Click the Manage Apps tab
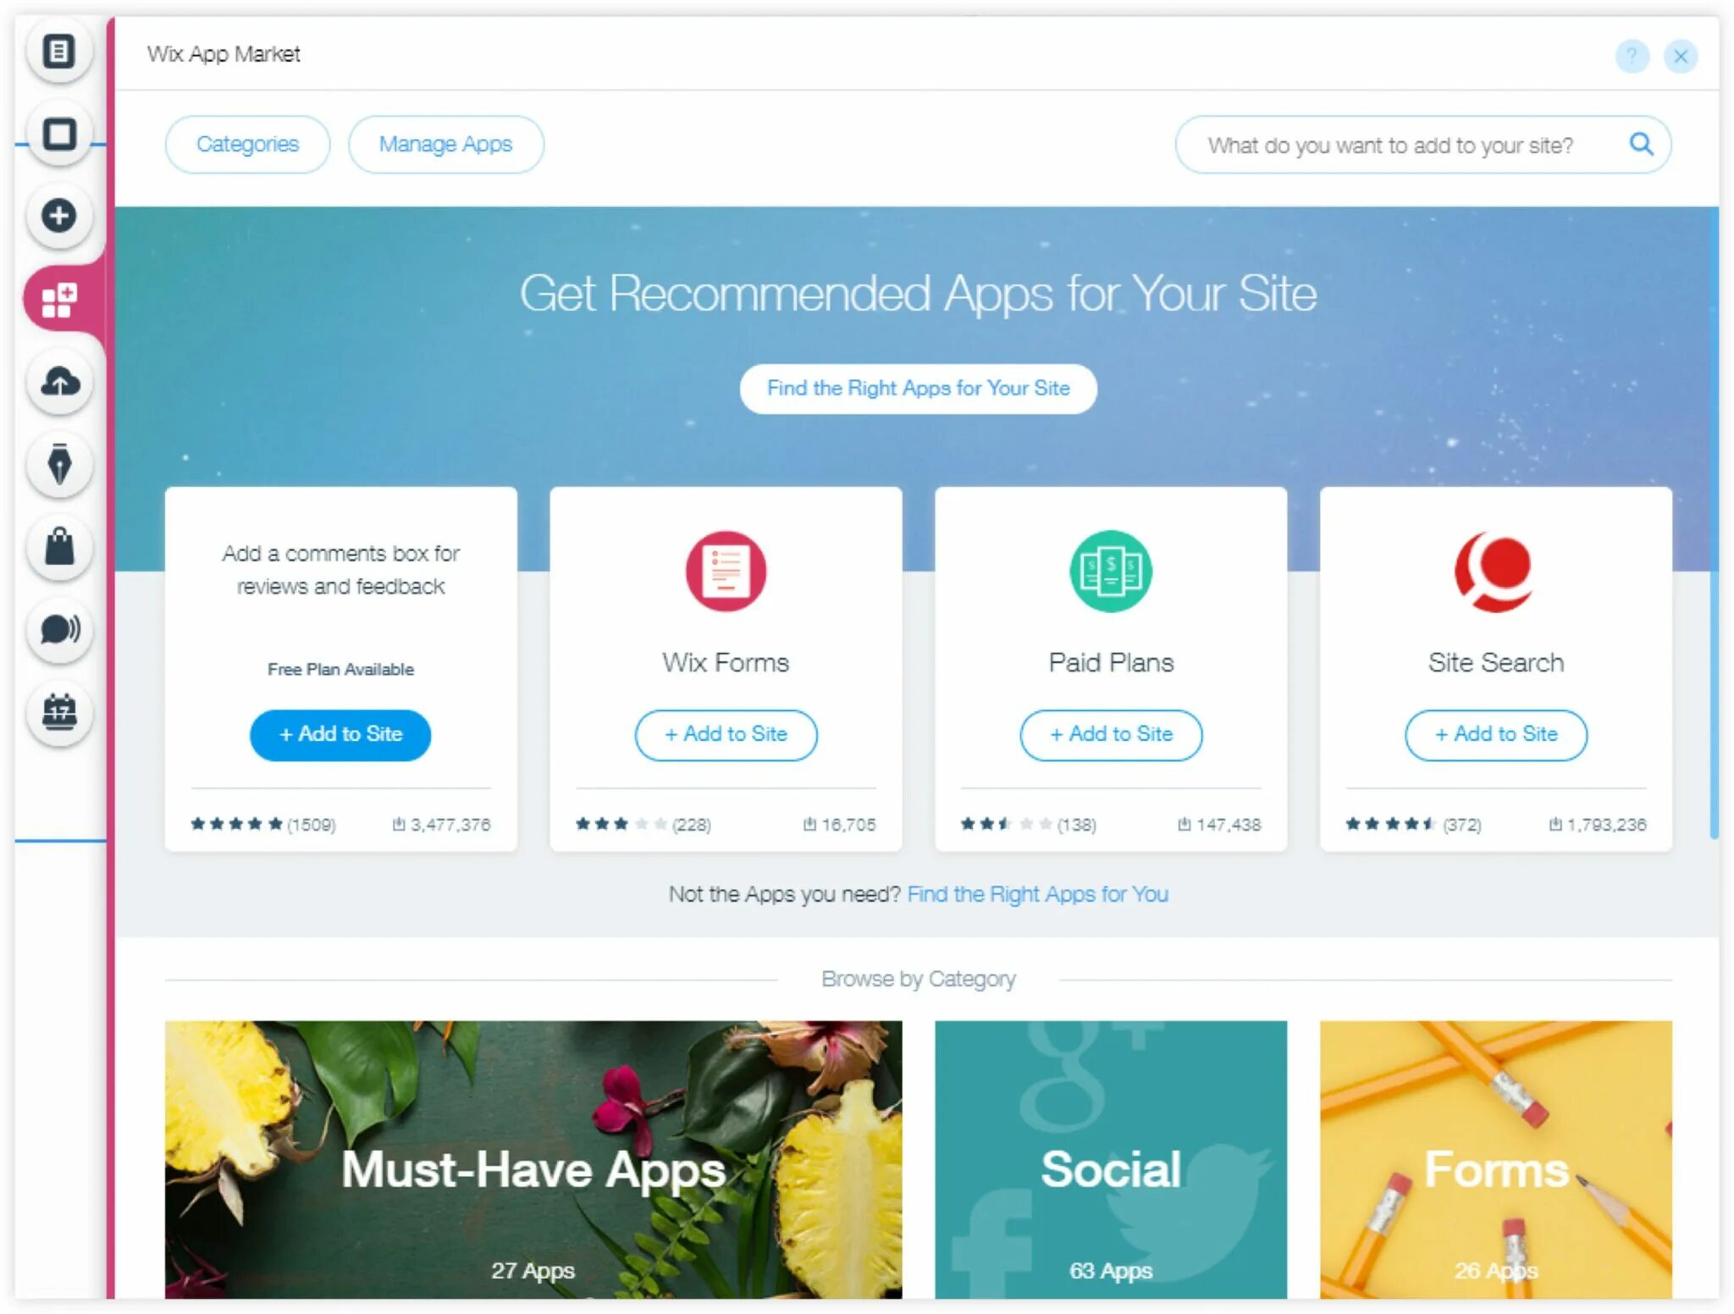 click(x=443, y=144)
